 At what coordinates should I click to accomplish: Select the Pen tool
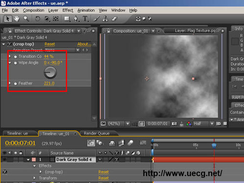pyautogui.click(x=76, y=19)
